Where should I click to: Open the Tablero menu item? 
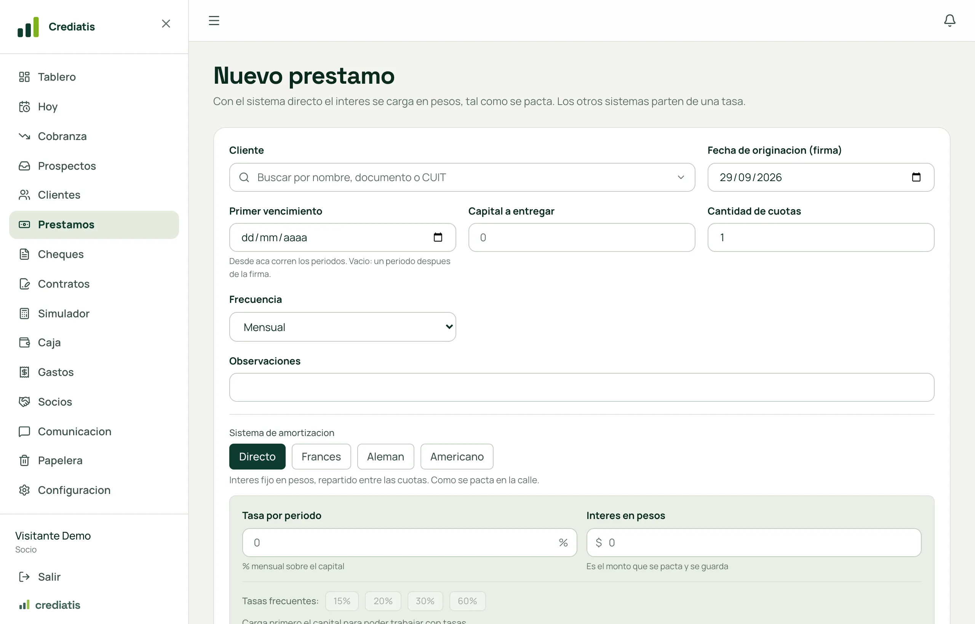94,76
